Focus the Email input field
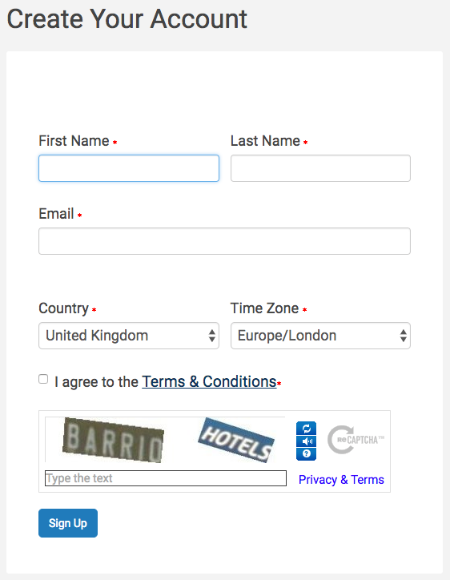The width and height of the screenshot is (450, 580). 224,241
